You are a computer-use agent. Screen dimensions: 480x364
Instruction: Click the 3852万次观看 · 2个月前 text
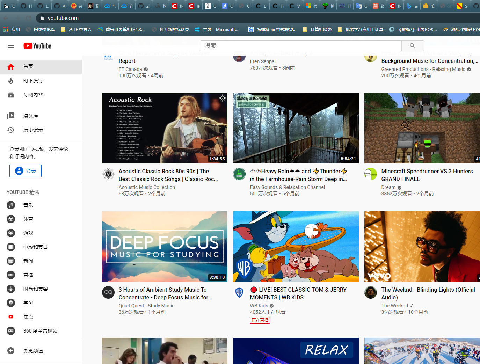[407, 194]
